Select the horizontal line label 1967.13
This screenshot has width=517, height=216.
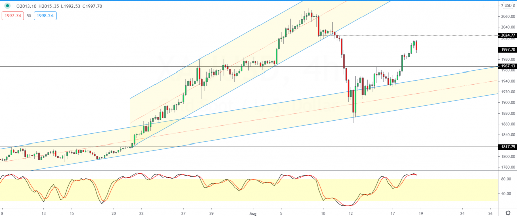508,66
